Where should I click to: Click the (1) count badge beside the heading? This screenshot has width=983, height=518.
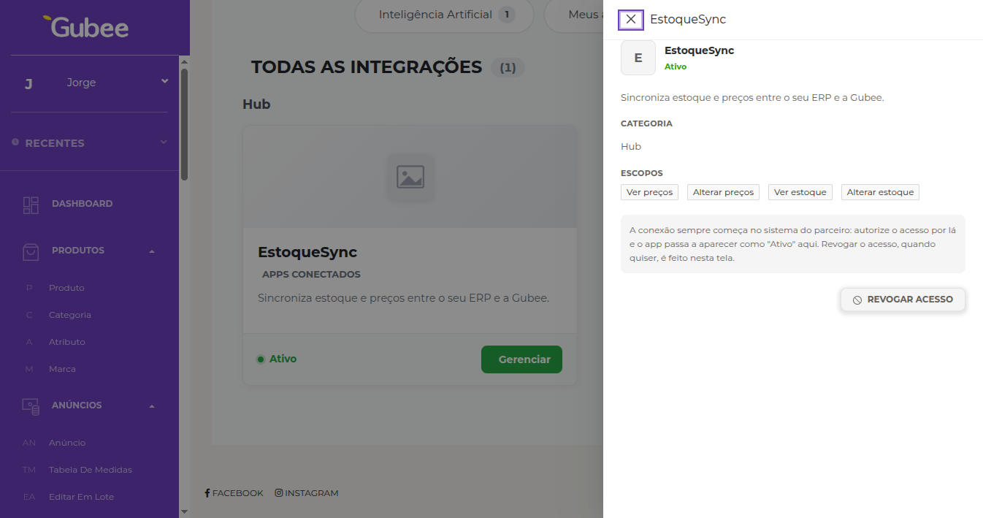pyautogui.click(x=508, y=68)
